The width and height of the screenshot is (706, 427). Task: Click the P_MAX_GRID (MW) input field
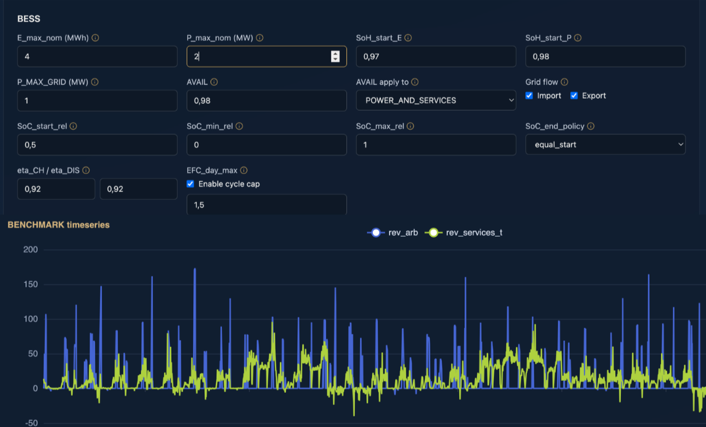tap(98, 100)
